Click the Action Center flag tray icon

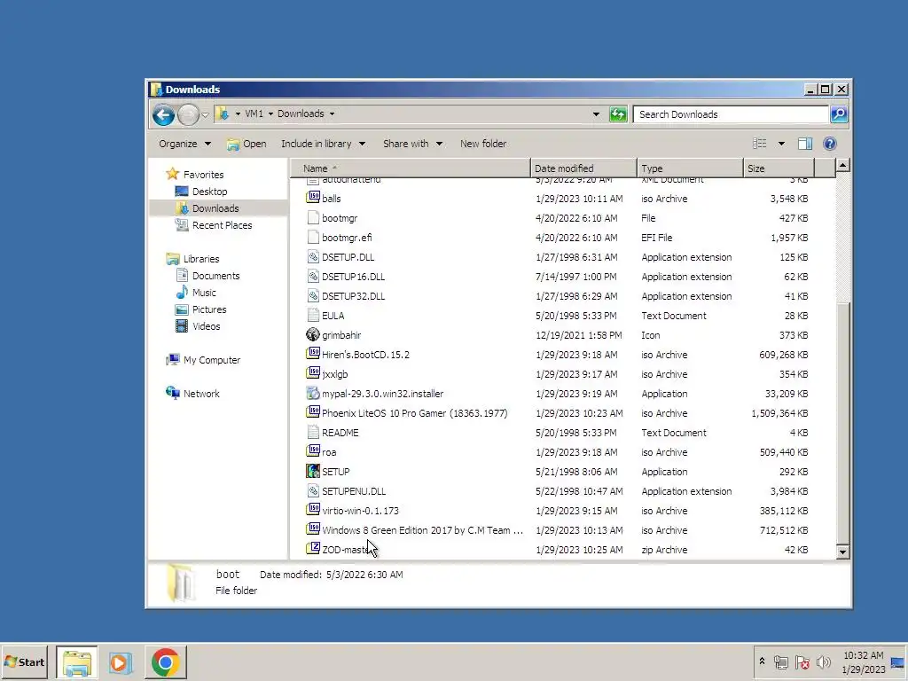click(x=802, y=662)
